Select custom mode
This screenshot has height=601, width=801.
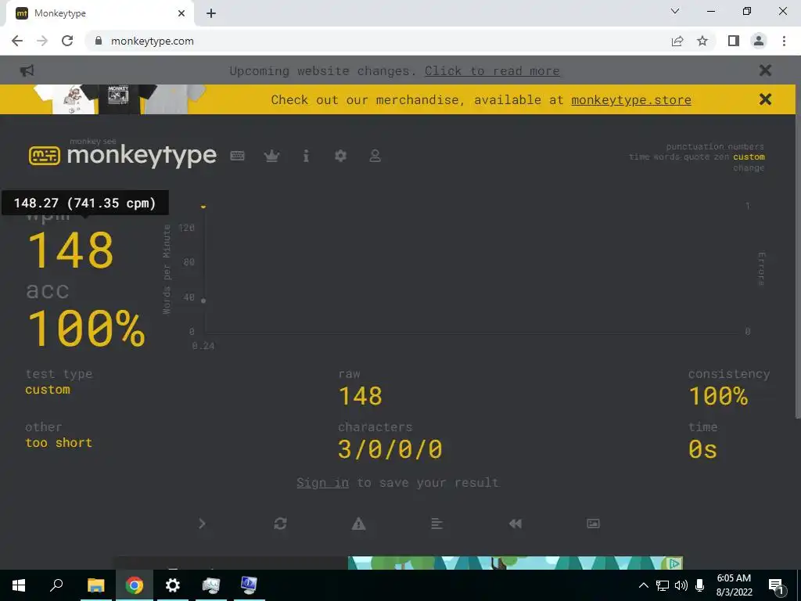click(x=749, y=157)
